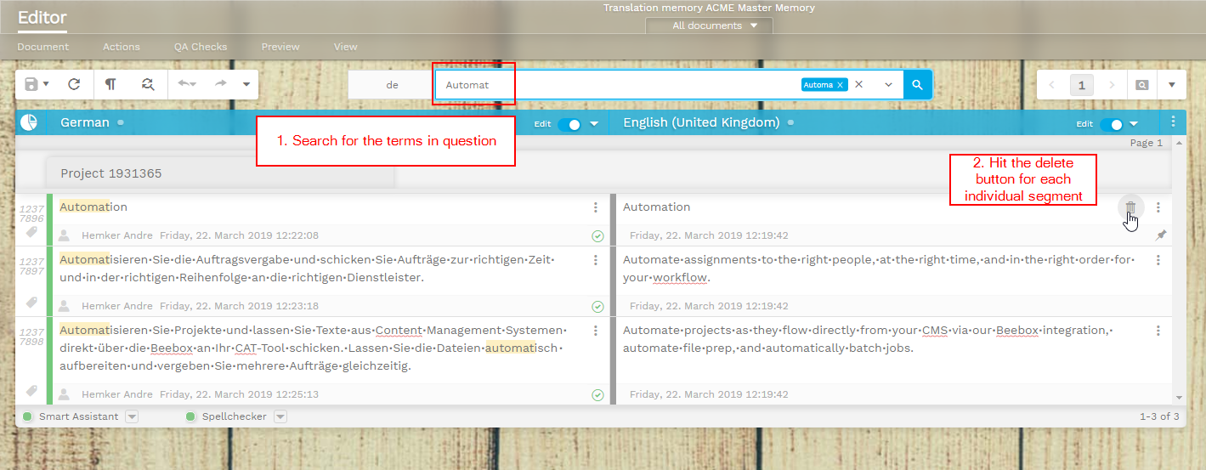Click the save icon in the toolbar
Screen dimensions: 1206x470
(31, 84)
